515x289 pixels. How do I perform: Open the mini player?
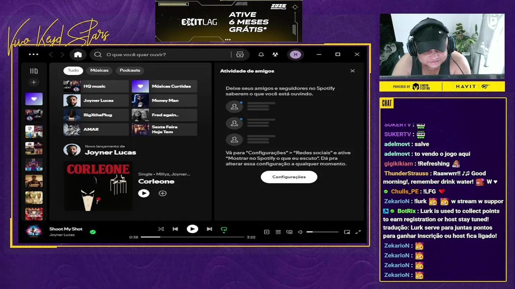coord(347,232)
